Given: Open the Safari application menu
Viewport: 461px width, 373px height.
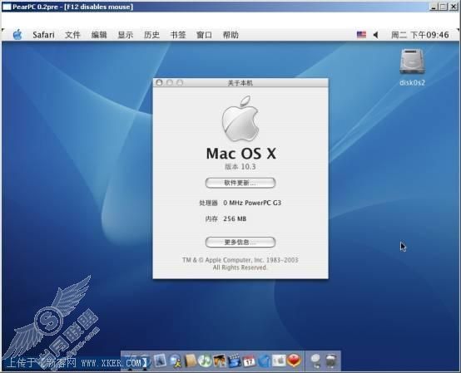Looking at the screenshot, I should pyautogui.click(x=43, y=35).
